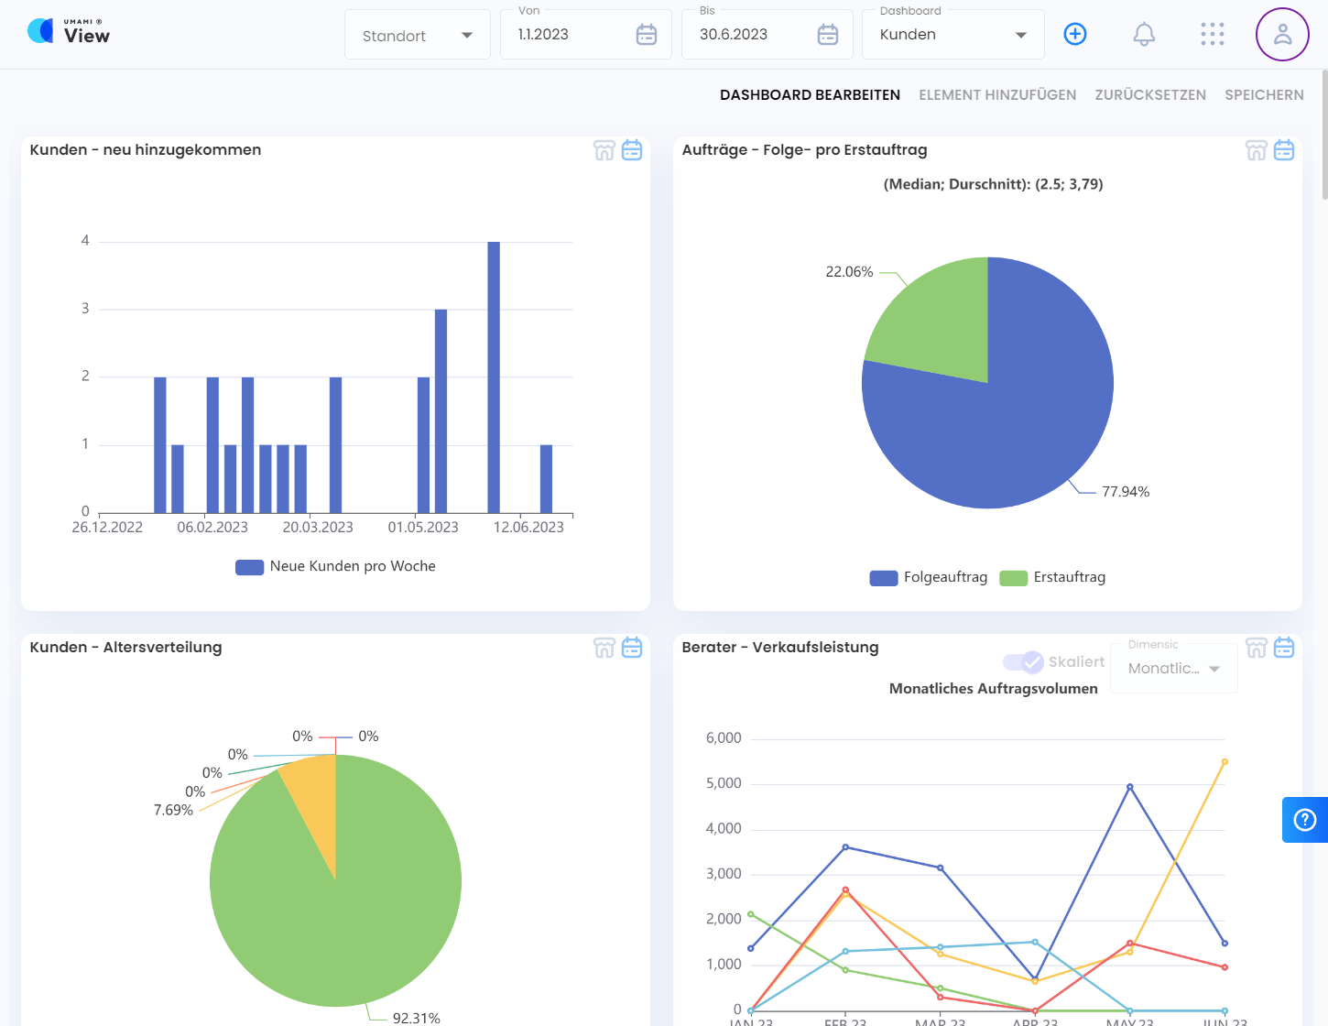The image size is (1328, 1026).
Task: Click the SPEICHERN button
Action: tap(1264, 94)
